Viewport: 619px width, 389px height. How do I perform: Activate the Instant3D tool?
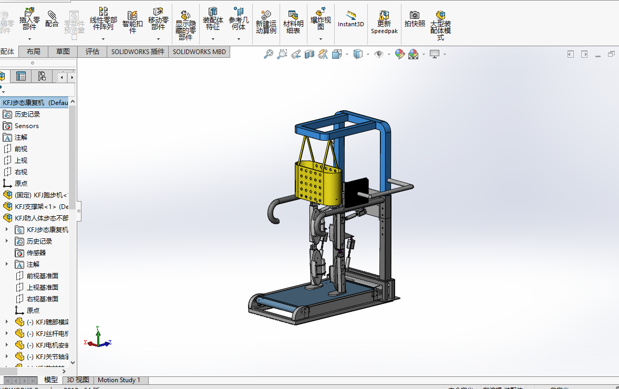[351, 19]
